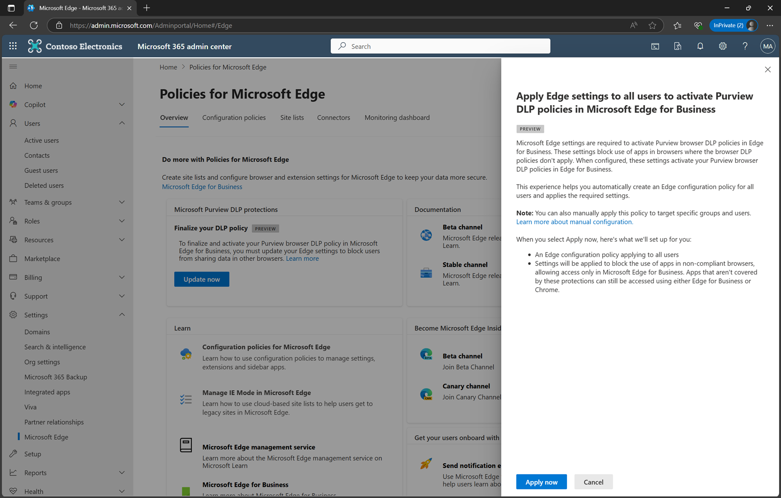Open Active users in navigation
The image size is (781, 498).
point(41,140)
